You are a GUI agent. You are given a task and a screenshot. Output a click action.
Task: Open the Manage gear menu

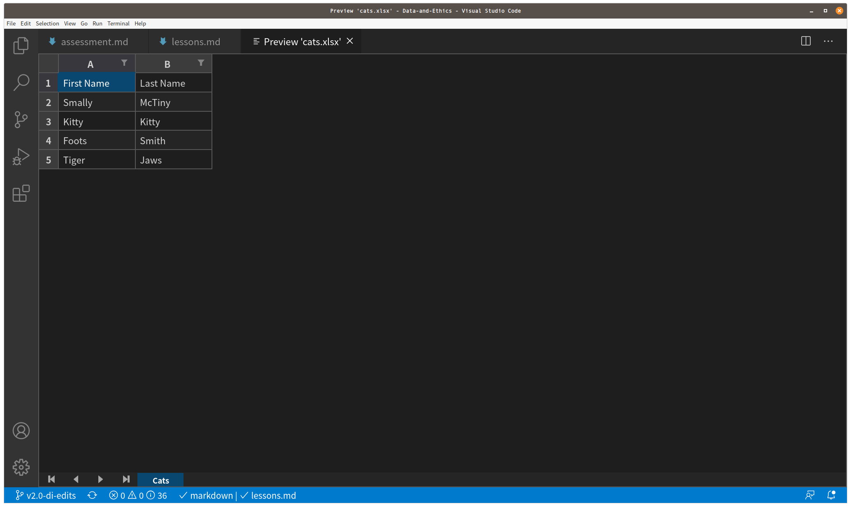[21, 467]
